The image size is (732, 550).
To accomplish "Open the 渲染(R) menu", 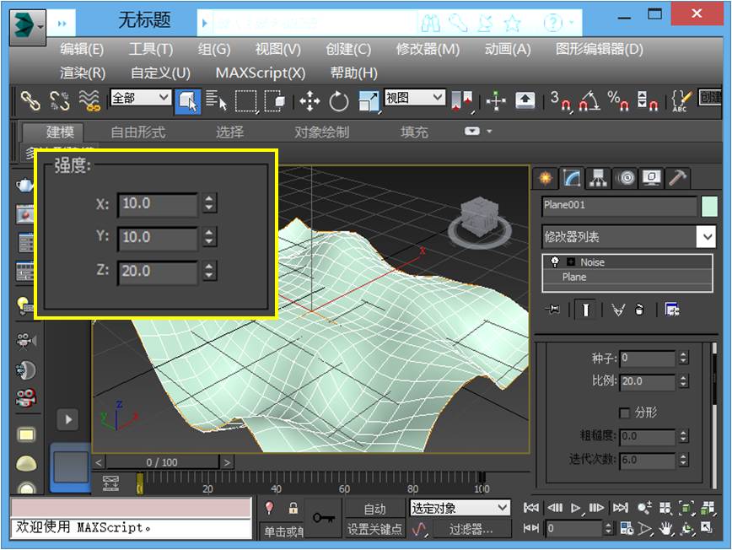I will [x=83, y=73].
